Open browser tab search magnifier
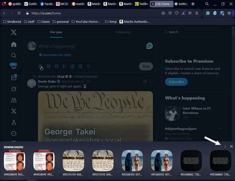 [x=207, y=4]
